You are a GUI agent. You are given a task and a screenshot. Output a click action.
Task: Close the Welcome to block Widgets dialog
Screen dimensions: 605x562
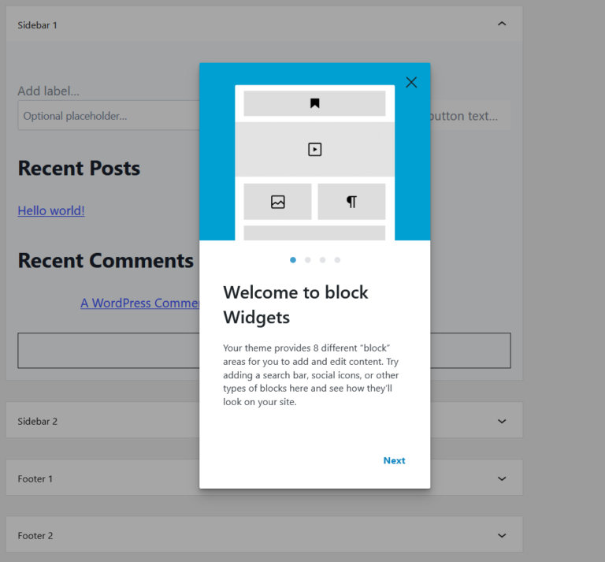click(x=411, y=82)
